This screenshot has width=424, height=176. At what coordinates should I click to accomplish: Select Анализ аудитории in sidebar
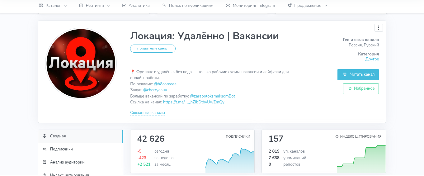pyautogui.click(x=67, y=162)
